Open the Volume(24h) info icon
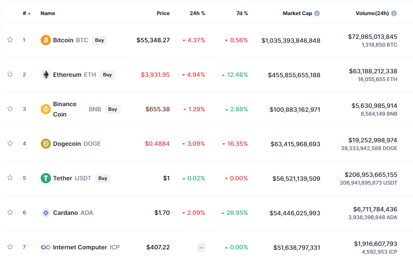413x261 pixels. [394, 13]
